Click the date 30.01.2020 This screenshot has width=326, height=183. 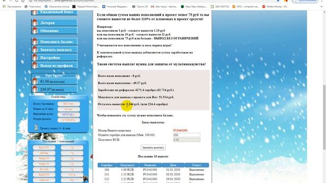tap(173, 174)
